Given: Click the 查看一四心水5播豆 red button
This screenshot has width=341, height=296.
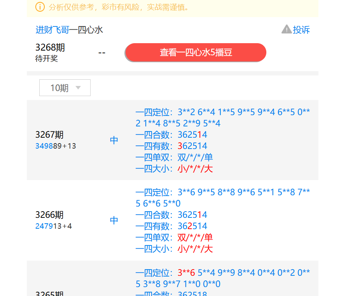Looking at the screenshot, I should [195, 53].
